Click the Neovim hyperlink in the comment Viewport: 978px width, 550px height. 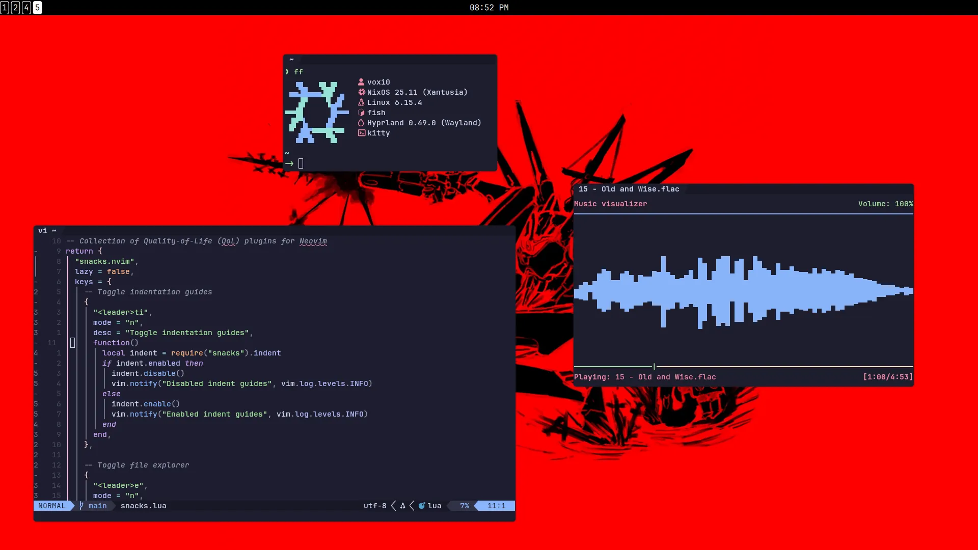(314, 241)
